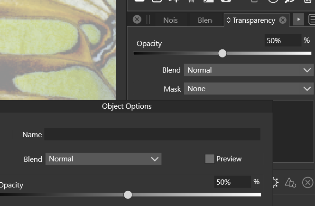315x206 pixels.
Task: Select the Transparency tab
Action: (x=253, y=20)
